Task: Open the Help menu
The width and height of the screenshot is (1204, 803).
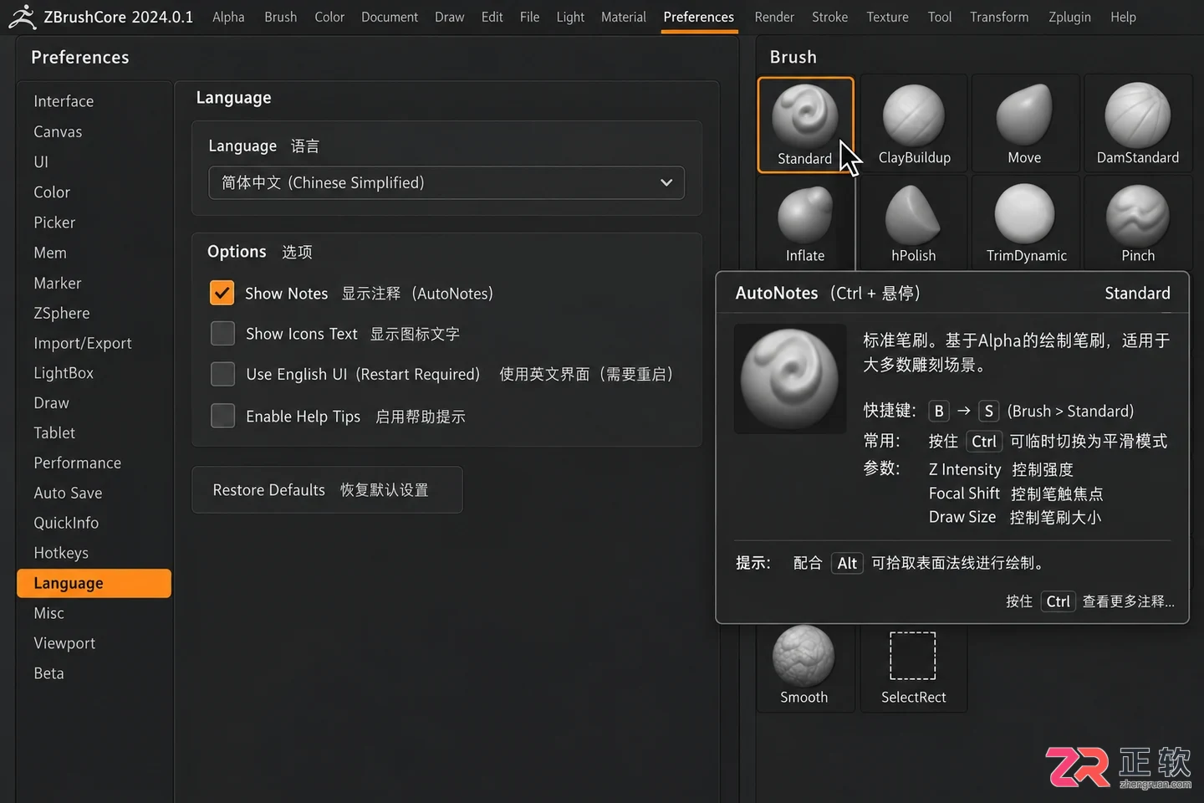Action: [x=1123, y=17]
